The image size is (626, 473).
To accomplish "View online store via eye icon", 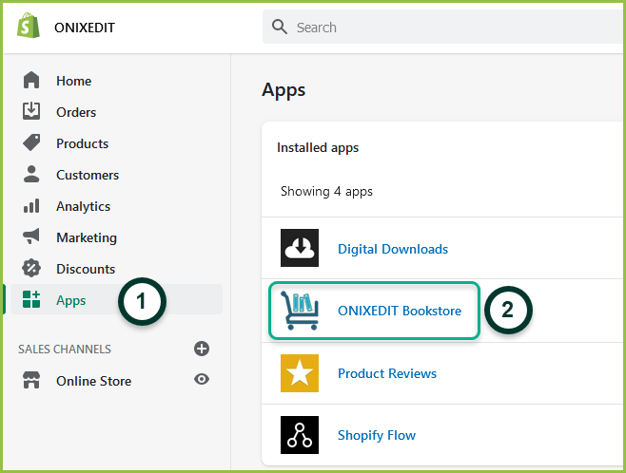I will [202, 379].
